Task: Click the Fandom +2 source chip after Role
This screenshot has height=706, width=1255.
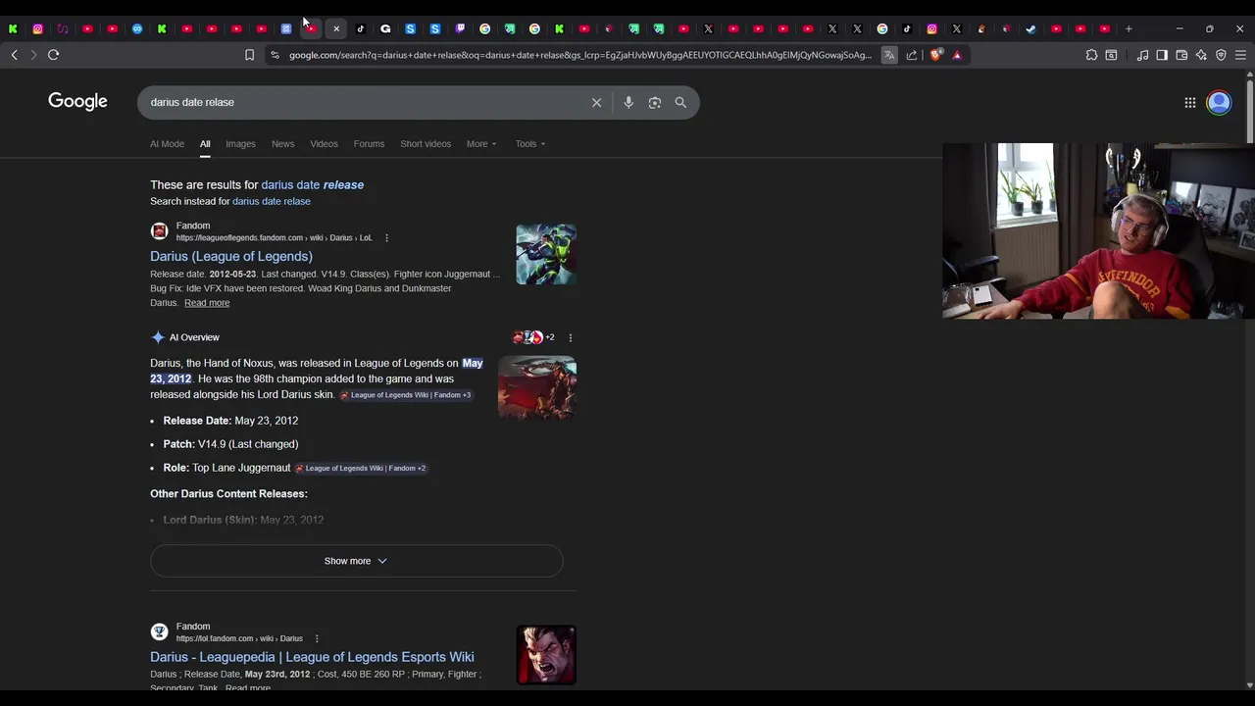Action: click(x=361, y=469)
